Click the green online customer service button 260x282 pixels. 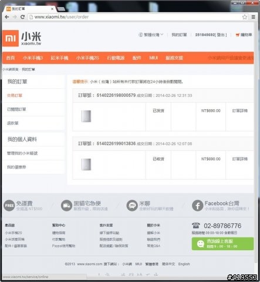tap(222, 244)
